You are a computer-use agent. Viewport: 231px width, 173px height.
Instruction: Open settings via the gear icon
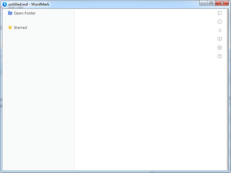[x=219, y=48]
